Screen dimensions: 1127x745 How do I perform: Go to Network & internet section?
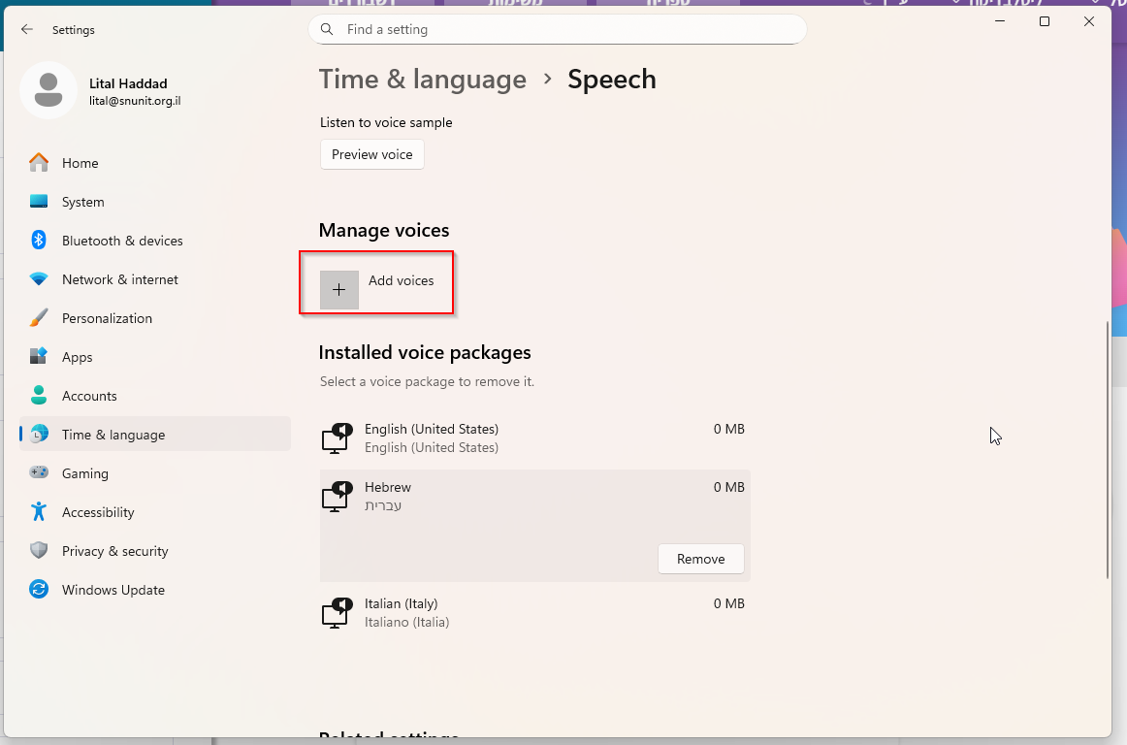(155, 279)
